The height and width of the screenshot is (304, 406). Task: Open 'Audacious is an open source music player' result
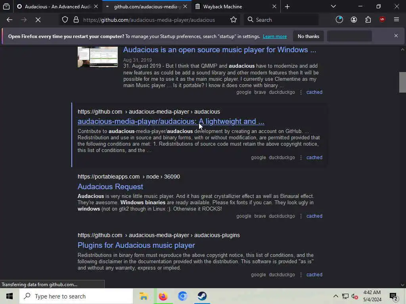point(220,49)
